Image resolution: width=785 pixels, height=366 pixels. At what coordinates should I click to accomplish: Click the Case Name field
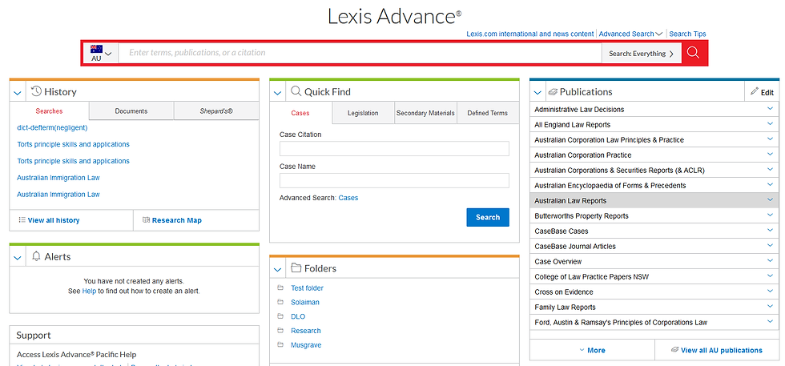[x=394, y=180]
